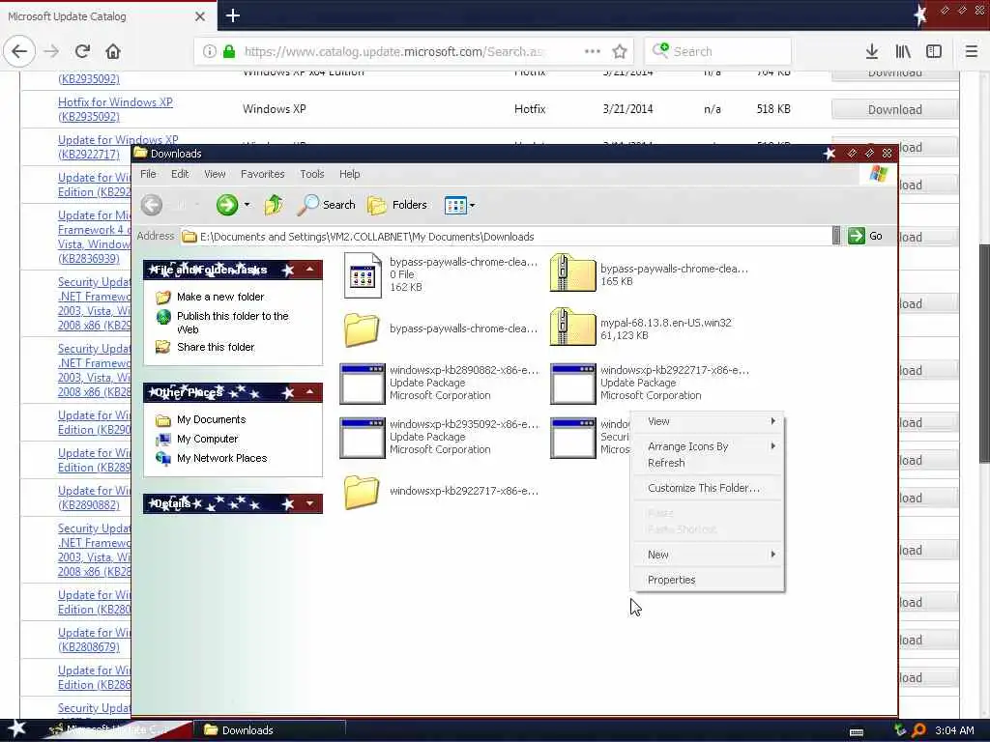
Task: Collapse the Other Places panel
Action: (x=309, y=392)
